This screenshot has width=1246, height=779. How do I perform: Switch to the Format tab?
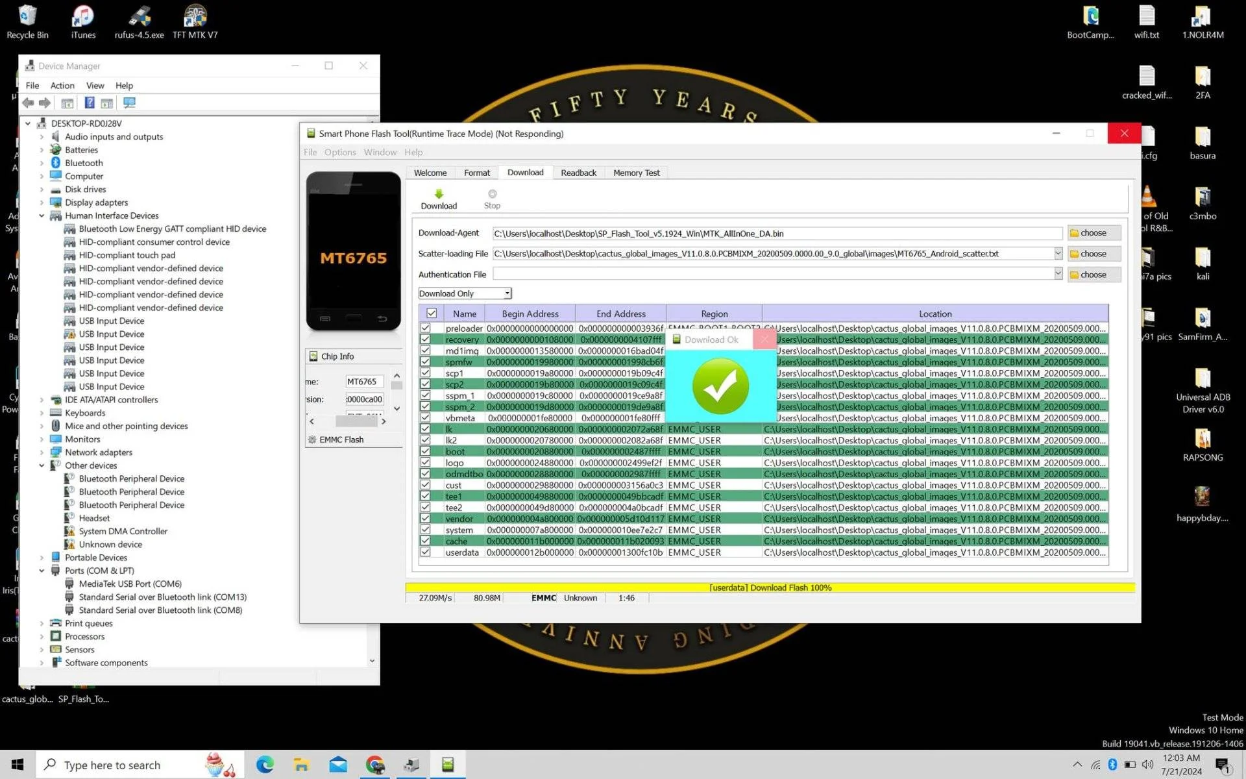point(477,173)
